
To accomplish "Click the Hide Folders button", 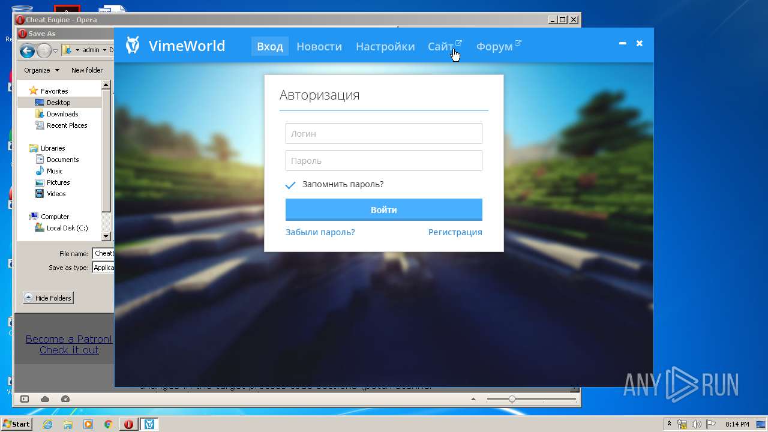I will coord(48,298).
